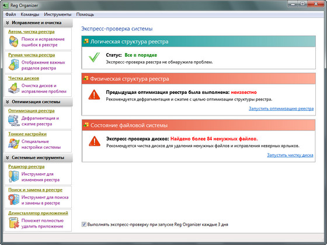Open the Помощь menu
The image size is (327, 245).
point(85,15)
